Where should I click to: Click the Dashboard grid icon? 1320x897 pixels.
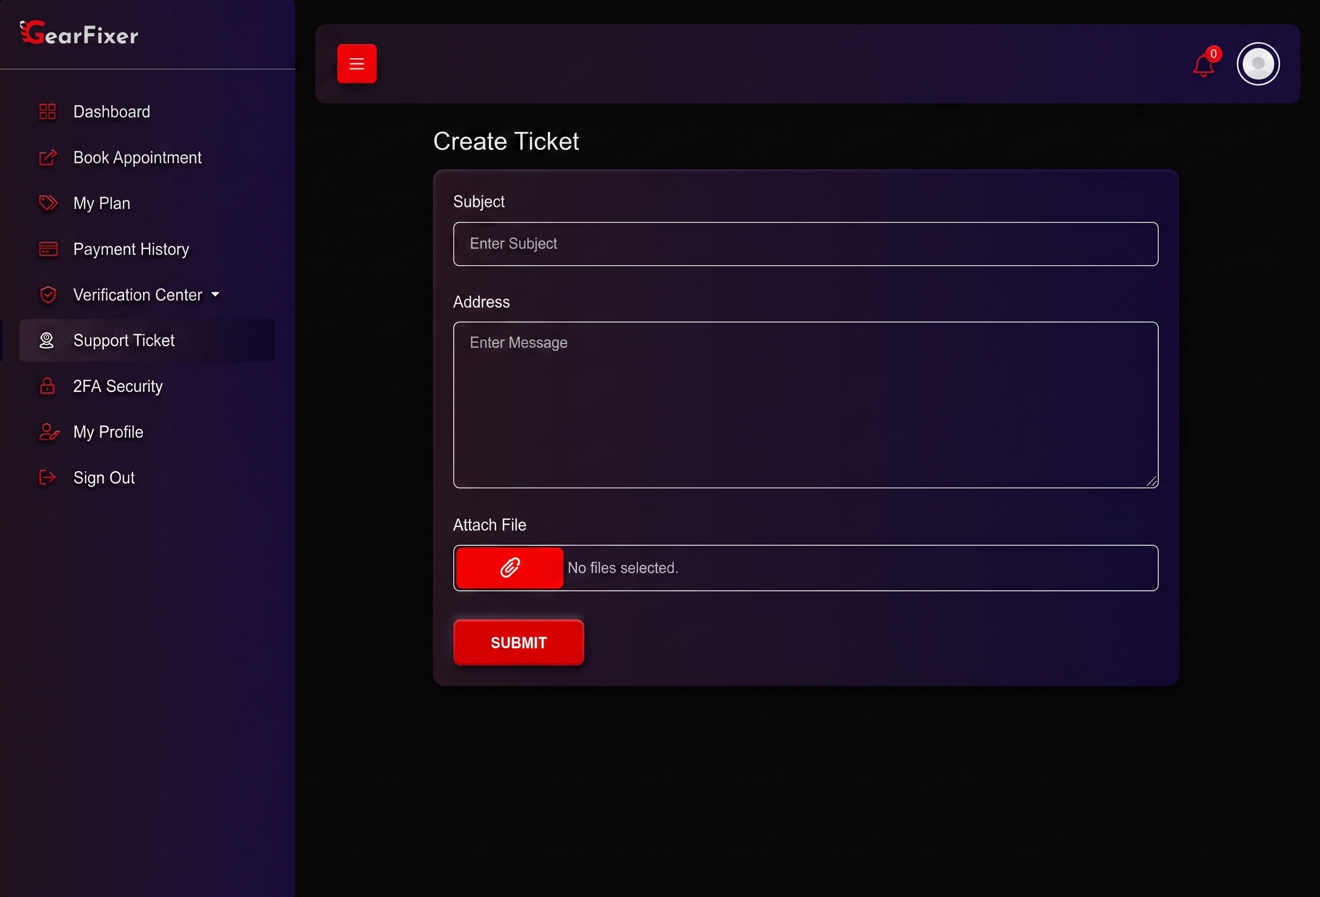(x=48, y=112)
